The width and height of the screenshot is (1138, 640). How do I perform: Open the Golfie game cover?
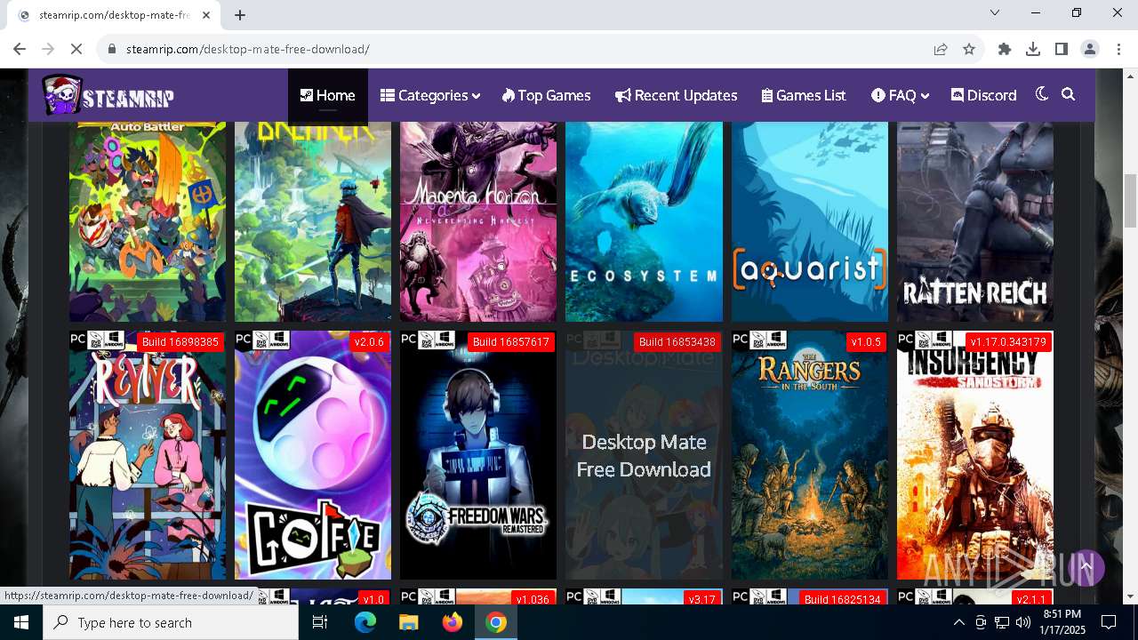313,455
